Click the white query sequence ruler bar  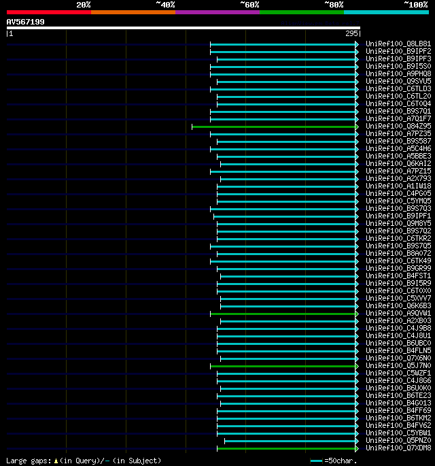click(x=184, y=28)
